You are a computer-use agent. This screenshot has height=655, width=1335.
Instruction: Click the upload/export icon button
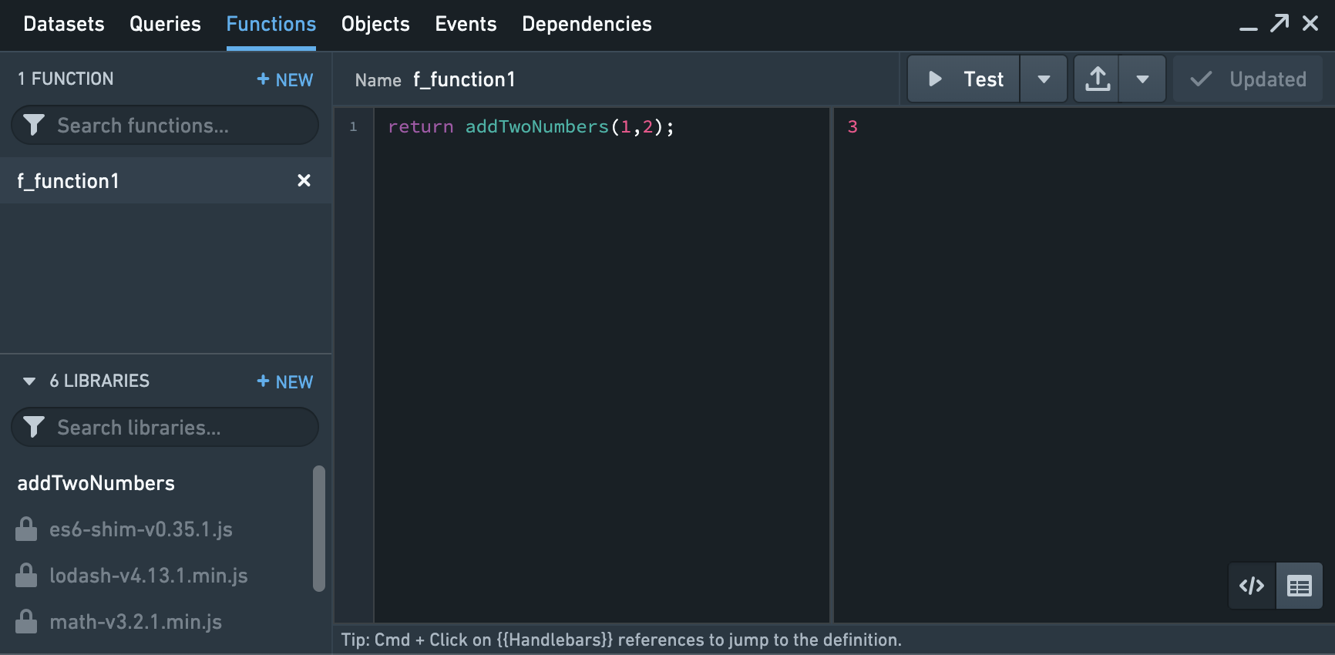pos(1098,79)
